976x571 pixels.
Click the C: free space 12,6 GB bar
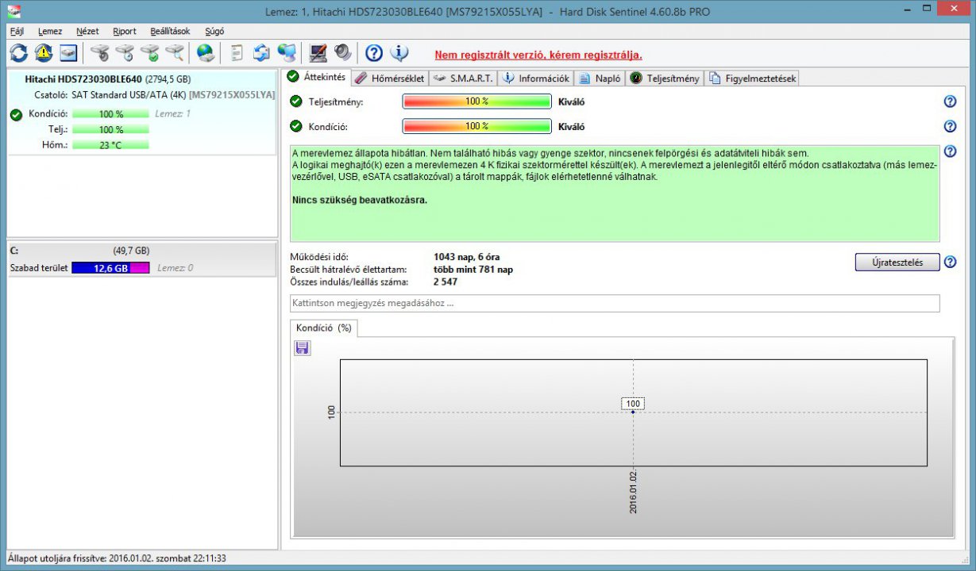110,268
